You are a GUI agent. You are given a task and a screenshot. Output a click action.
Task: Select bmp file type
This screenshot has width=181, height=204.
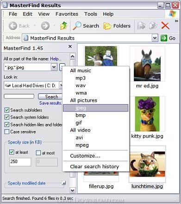[x=96, y=115]
